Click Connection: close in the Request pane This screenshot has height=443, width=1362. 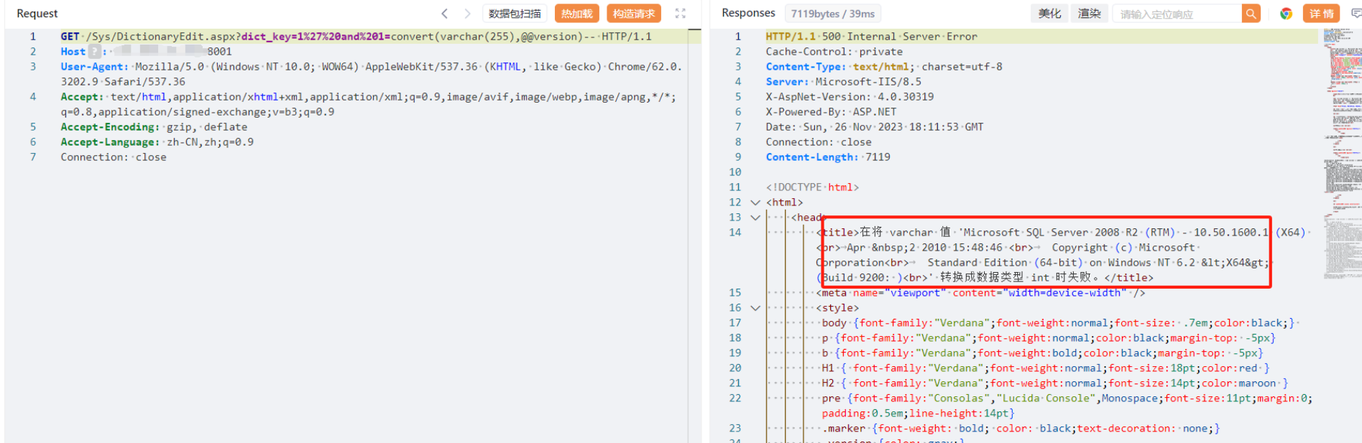(x=114, y=157)
